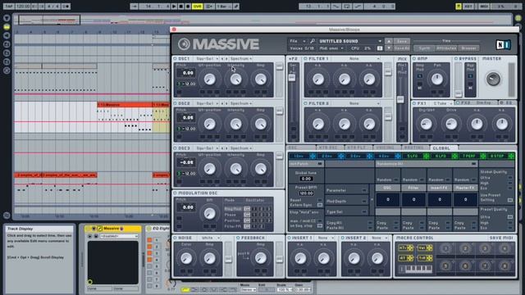Open OSC2 Spectrum mode dropdown
The height and width of the screenshot is (295, 525).
point(241,103)
